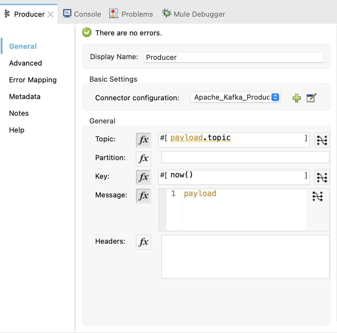Select the Metadata sidebar entry
This screenshot has height=333, width=337.
coord(24,96)
